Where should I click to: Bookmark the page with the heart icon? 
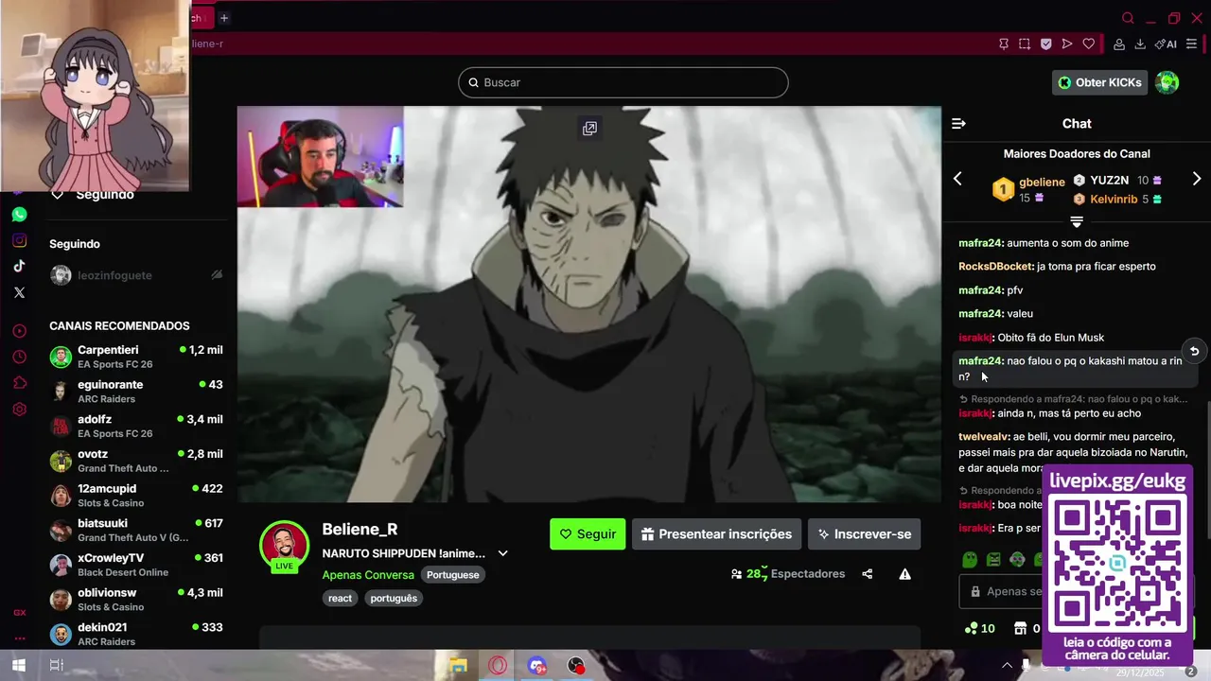(1089, 44)
